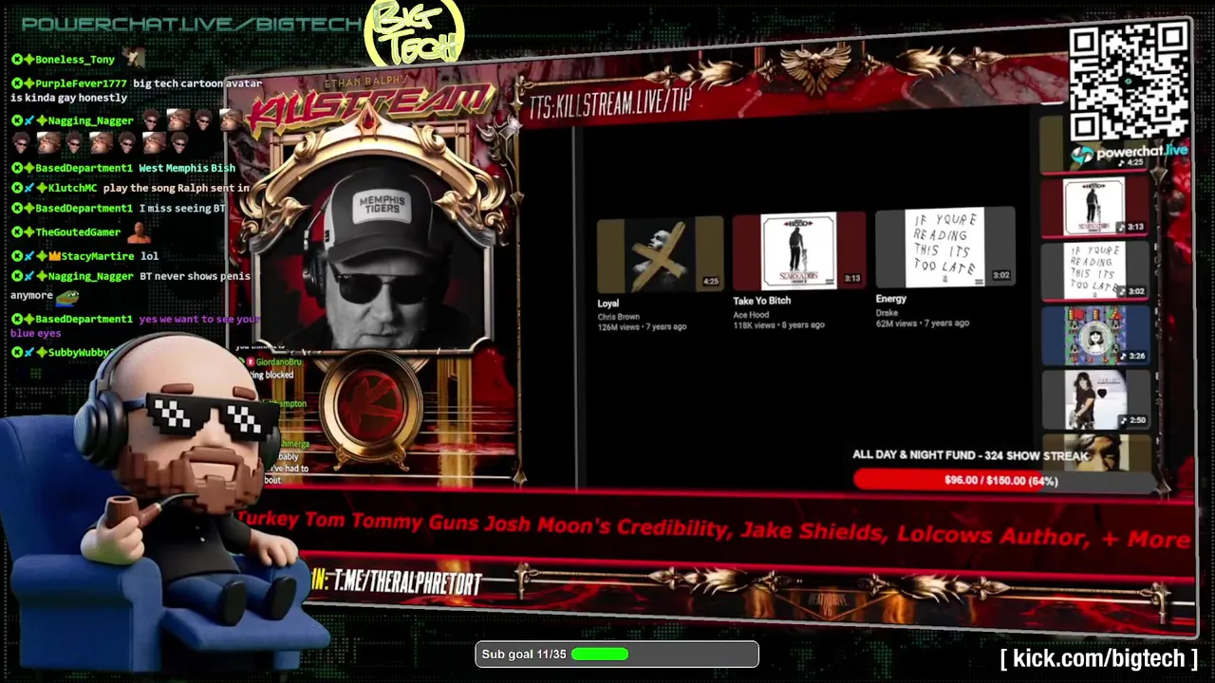Select the 3:13 sidebar playlist thumbnail
The height and width of the screenshot is (683, 1215).
pos(1095,206)
